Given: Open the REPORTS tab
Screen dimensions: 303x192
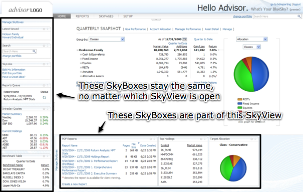Looking at the screenshot, I should (82, 16).
